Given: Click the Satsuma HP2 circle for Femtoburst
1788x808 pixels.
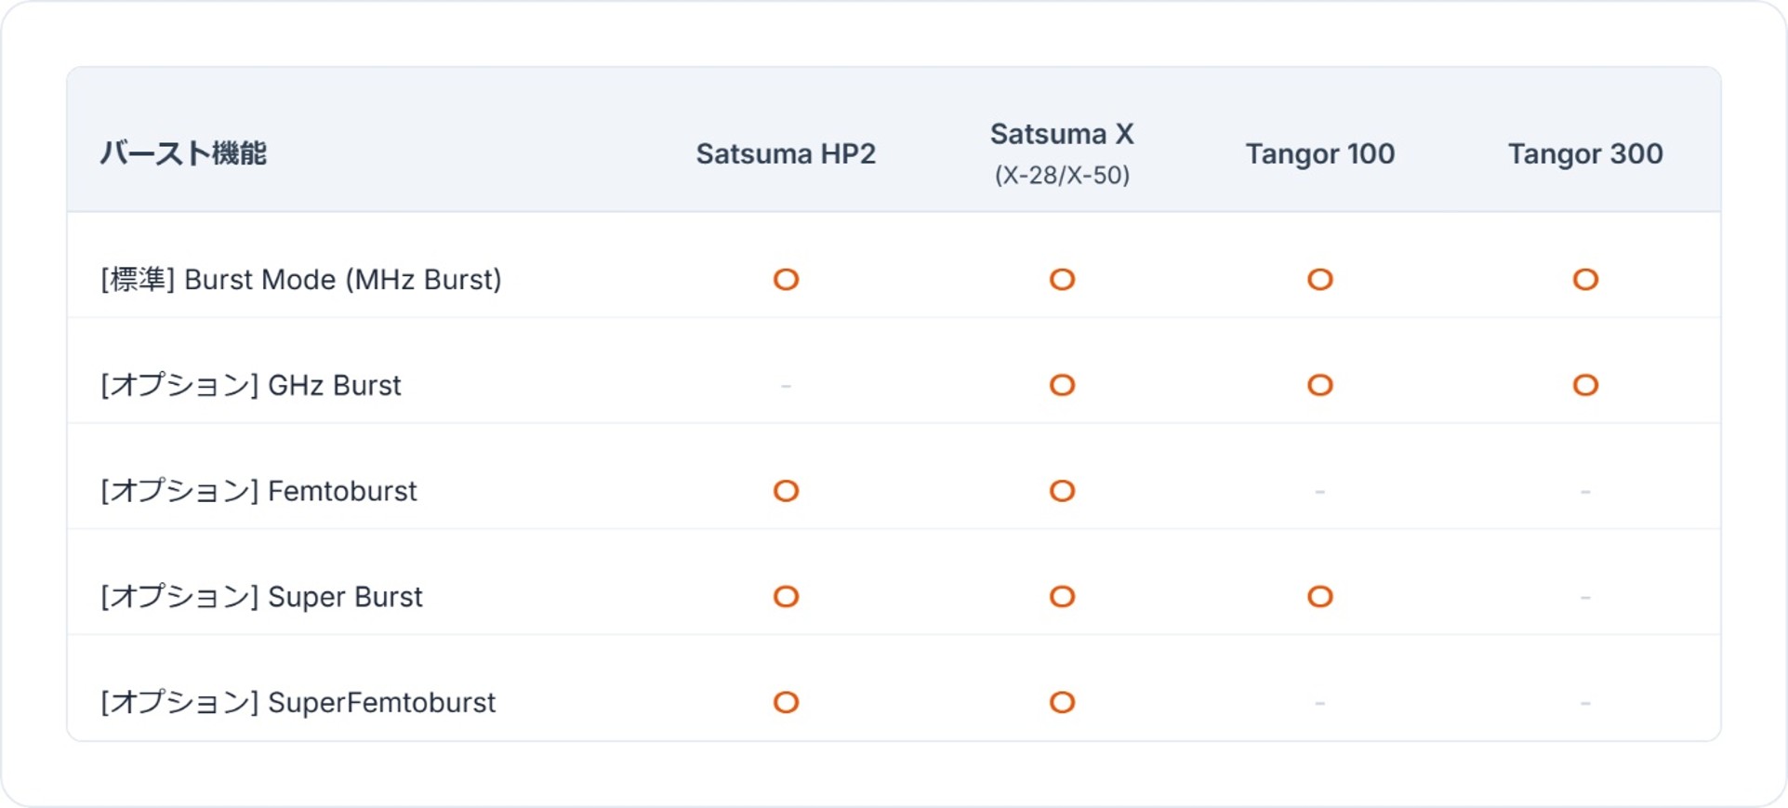Looking at the screenshot, I should [786, 491].
